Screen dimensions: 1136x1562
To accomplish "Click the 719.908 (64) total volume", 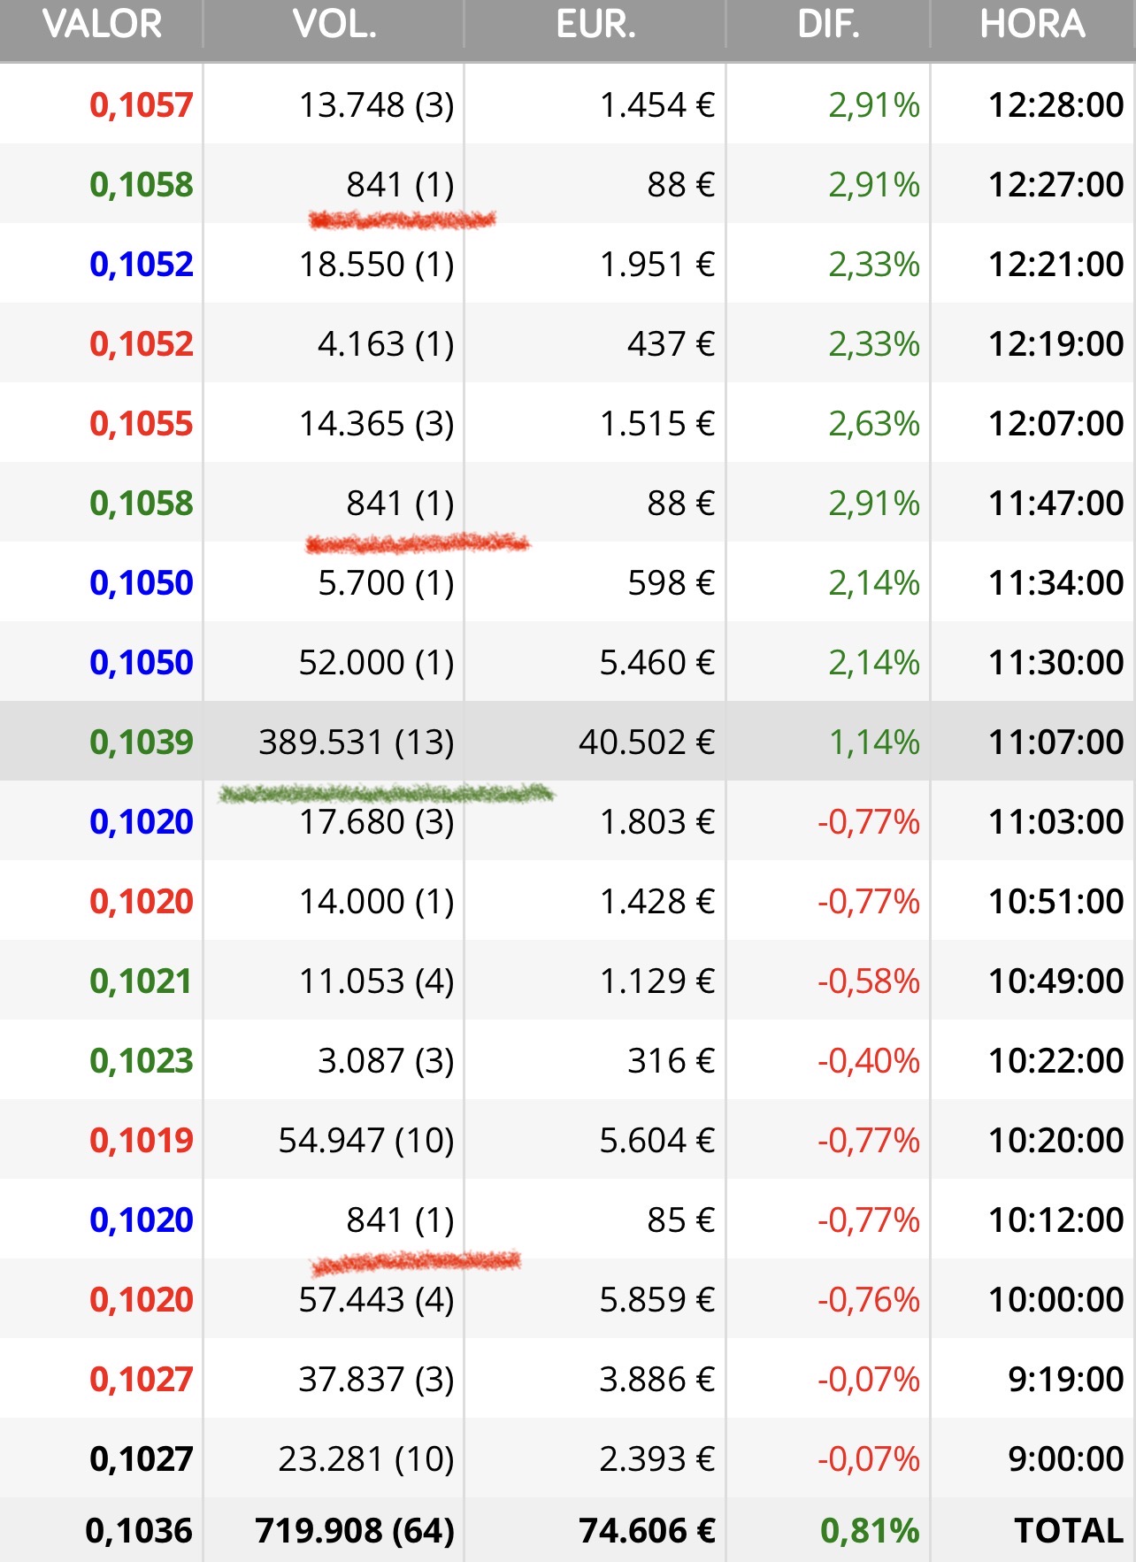I will point(355,1530).
